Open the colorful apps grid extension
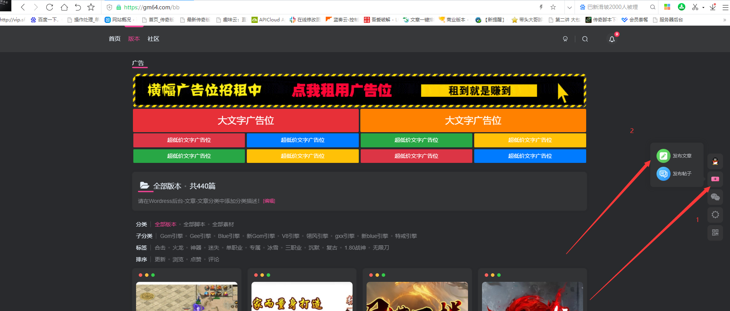The width and height of the screenshot is (730, 311). coord(667,7)
